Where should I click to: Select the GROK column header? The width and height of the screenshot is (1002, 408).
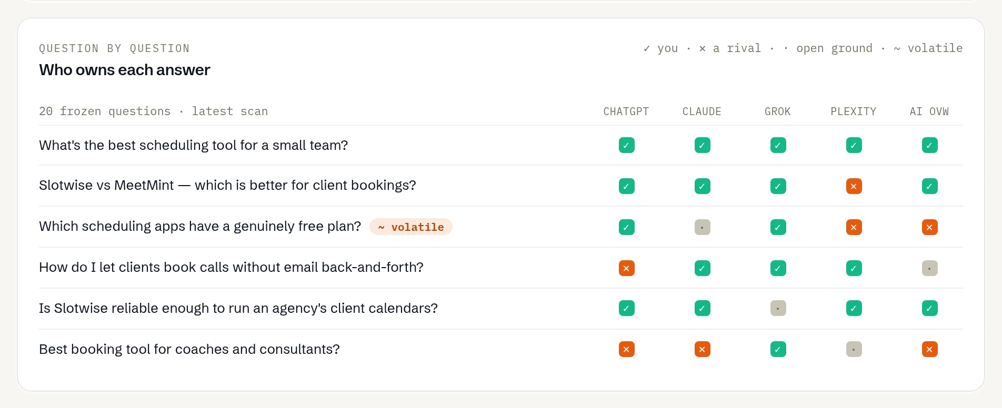(778, 111)
